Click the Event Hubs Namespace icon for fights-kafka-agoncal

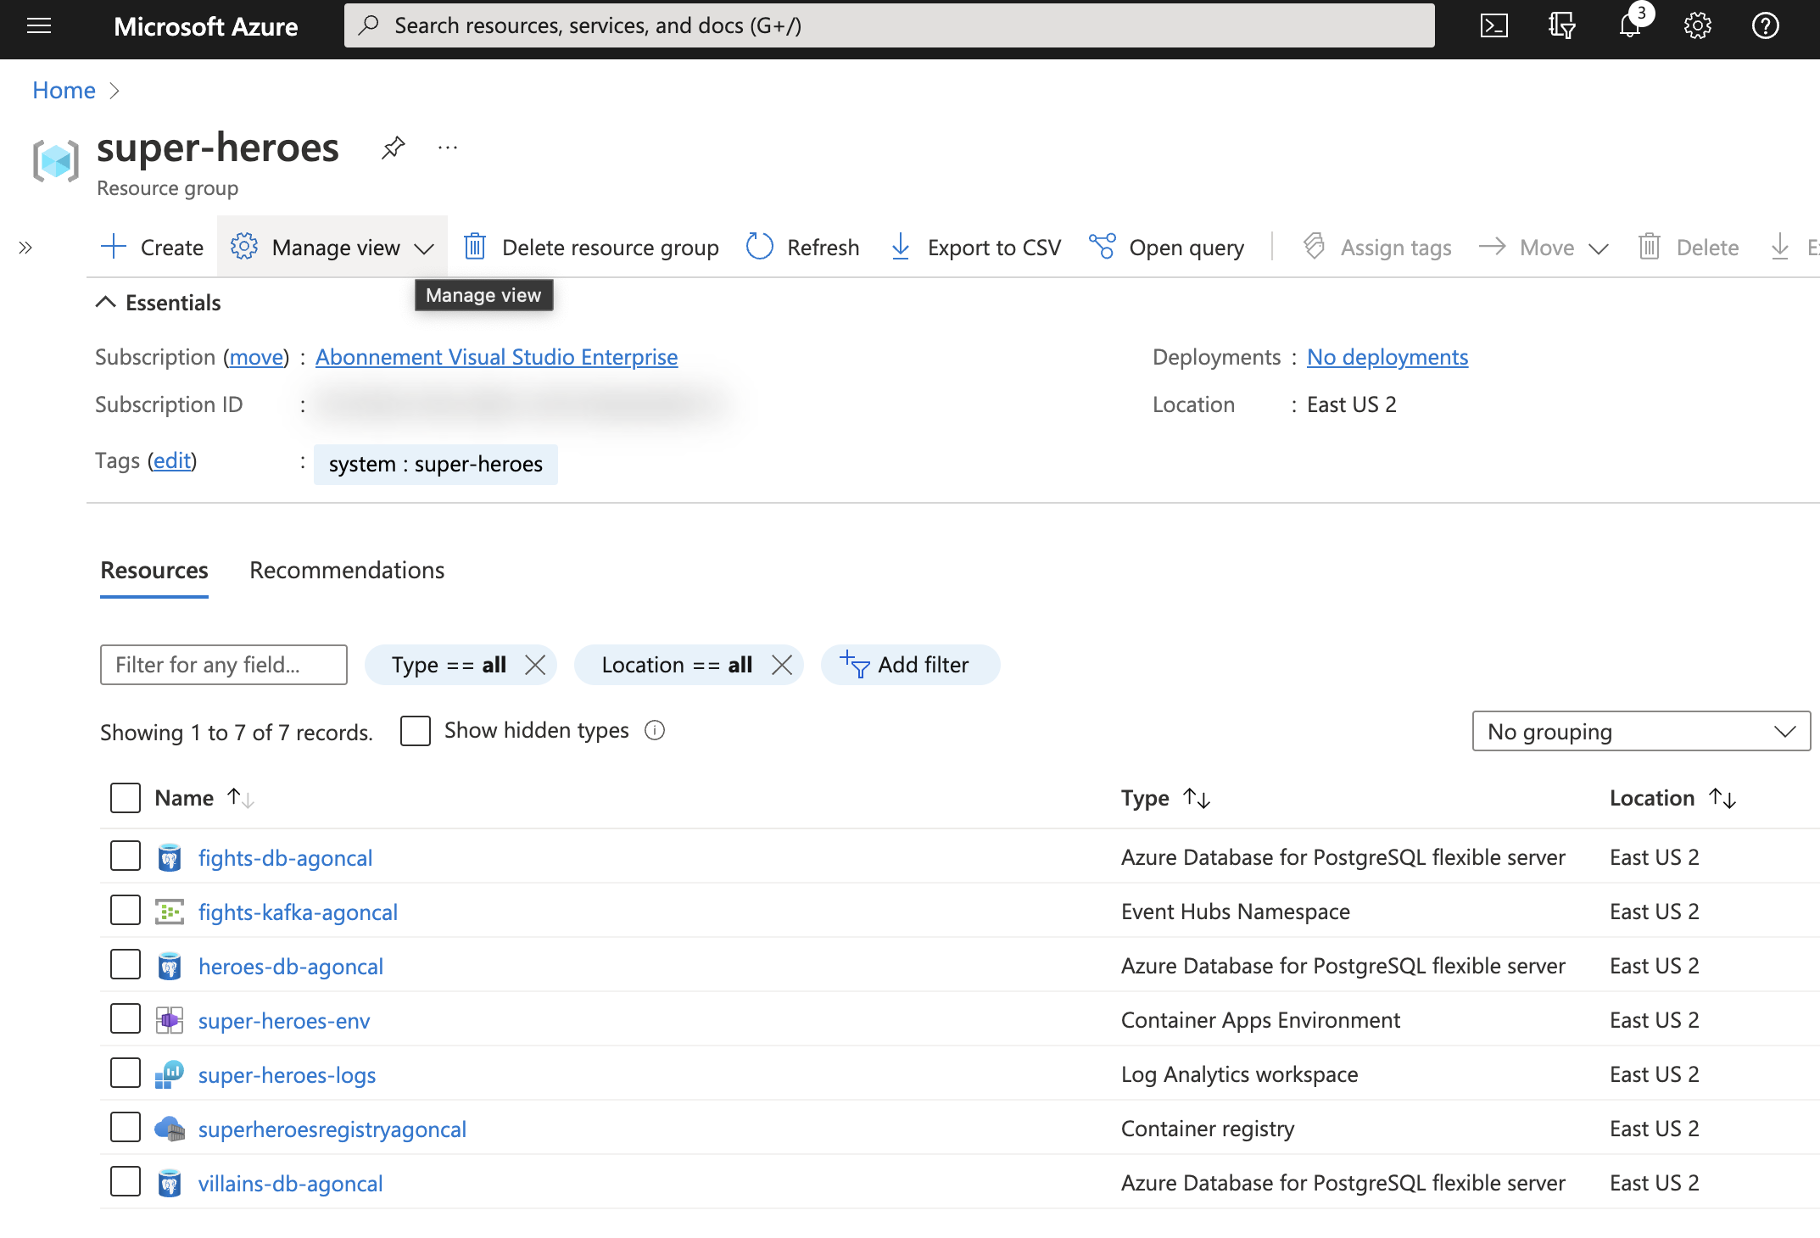[169, 911]
